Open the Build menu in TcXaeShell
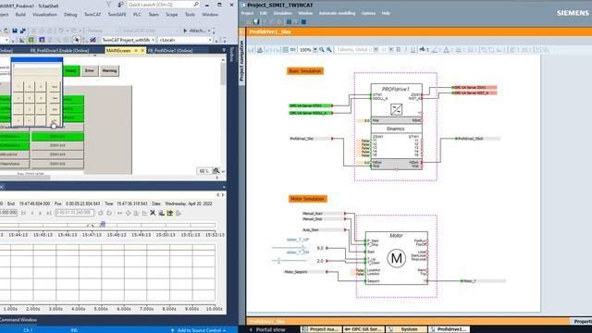 coord(20,15)
